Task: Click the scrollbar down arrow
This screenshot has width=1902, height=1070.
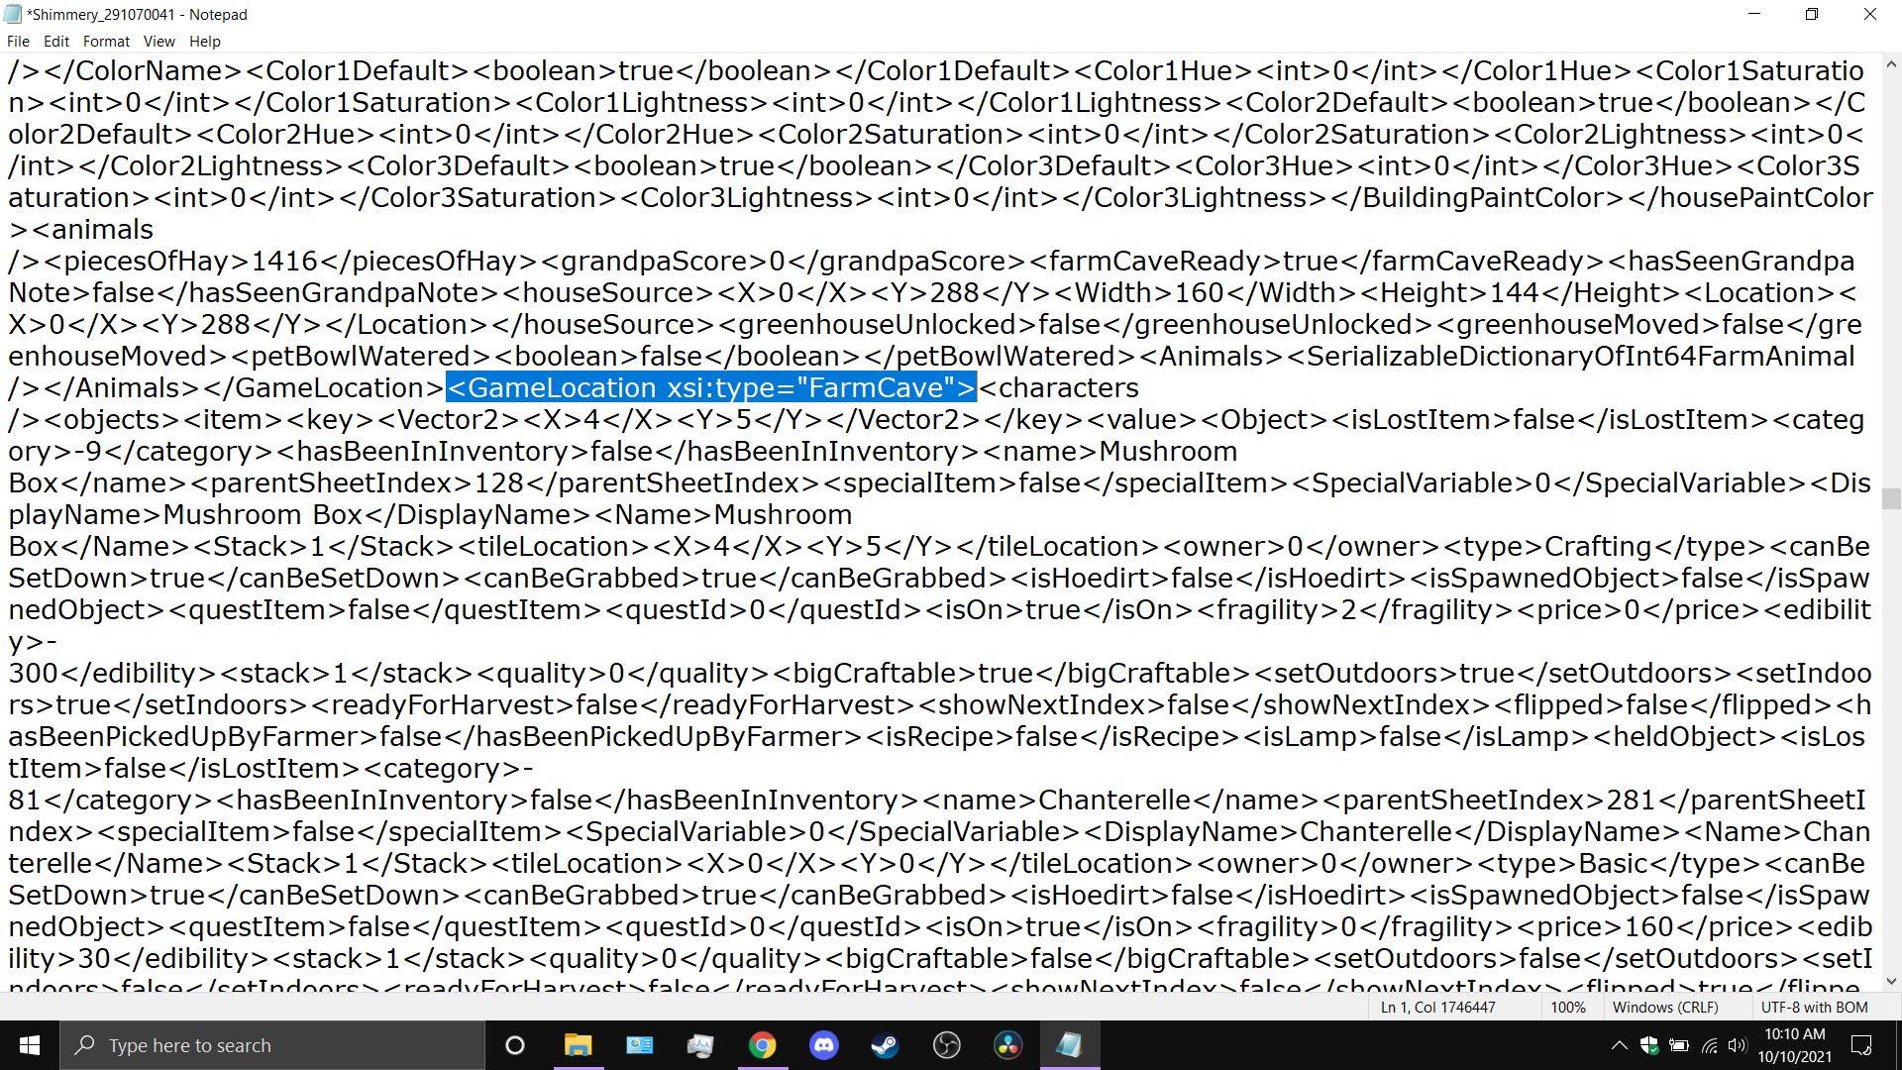Action: click(1891, 981)
